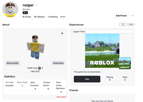Click the Robux icon beside Outfit Cost
The height and width of the screenshot is (102, 143).
click(40, 68)
